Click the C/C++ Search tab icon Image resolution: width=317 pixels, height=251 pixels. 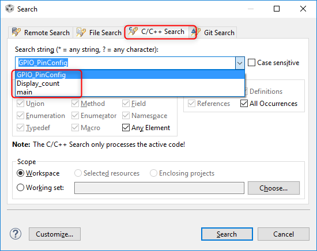[133, 31]
